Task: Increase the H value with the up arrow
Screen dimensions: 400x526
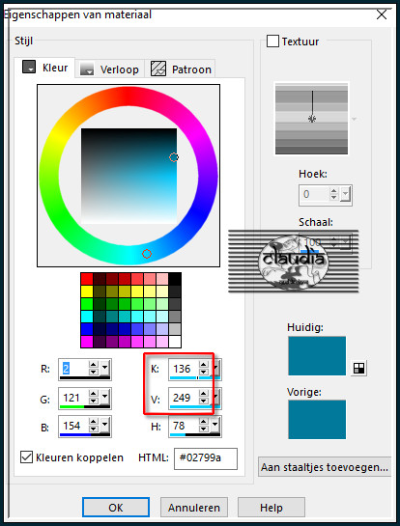Action: tap(204, 422)
